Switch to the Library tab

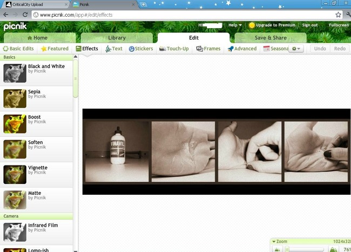click(x=117, y=38)
